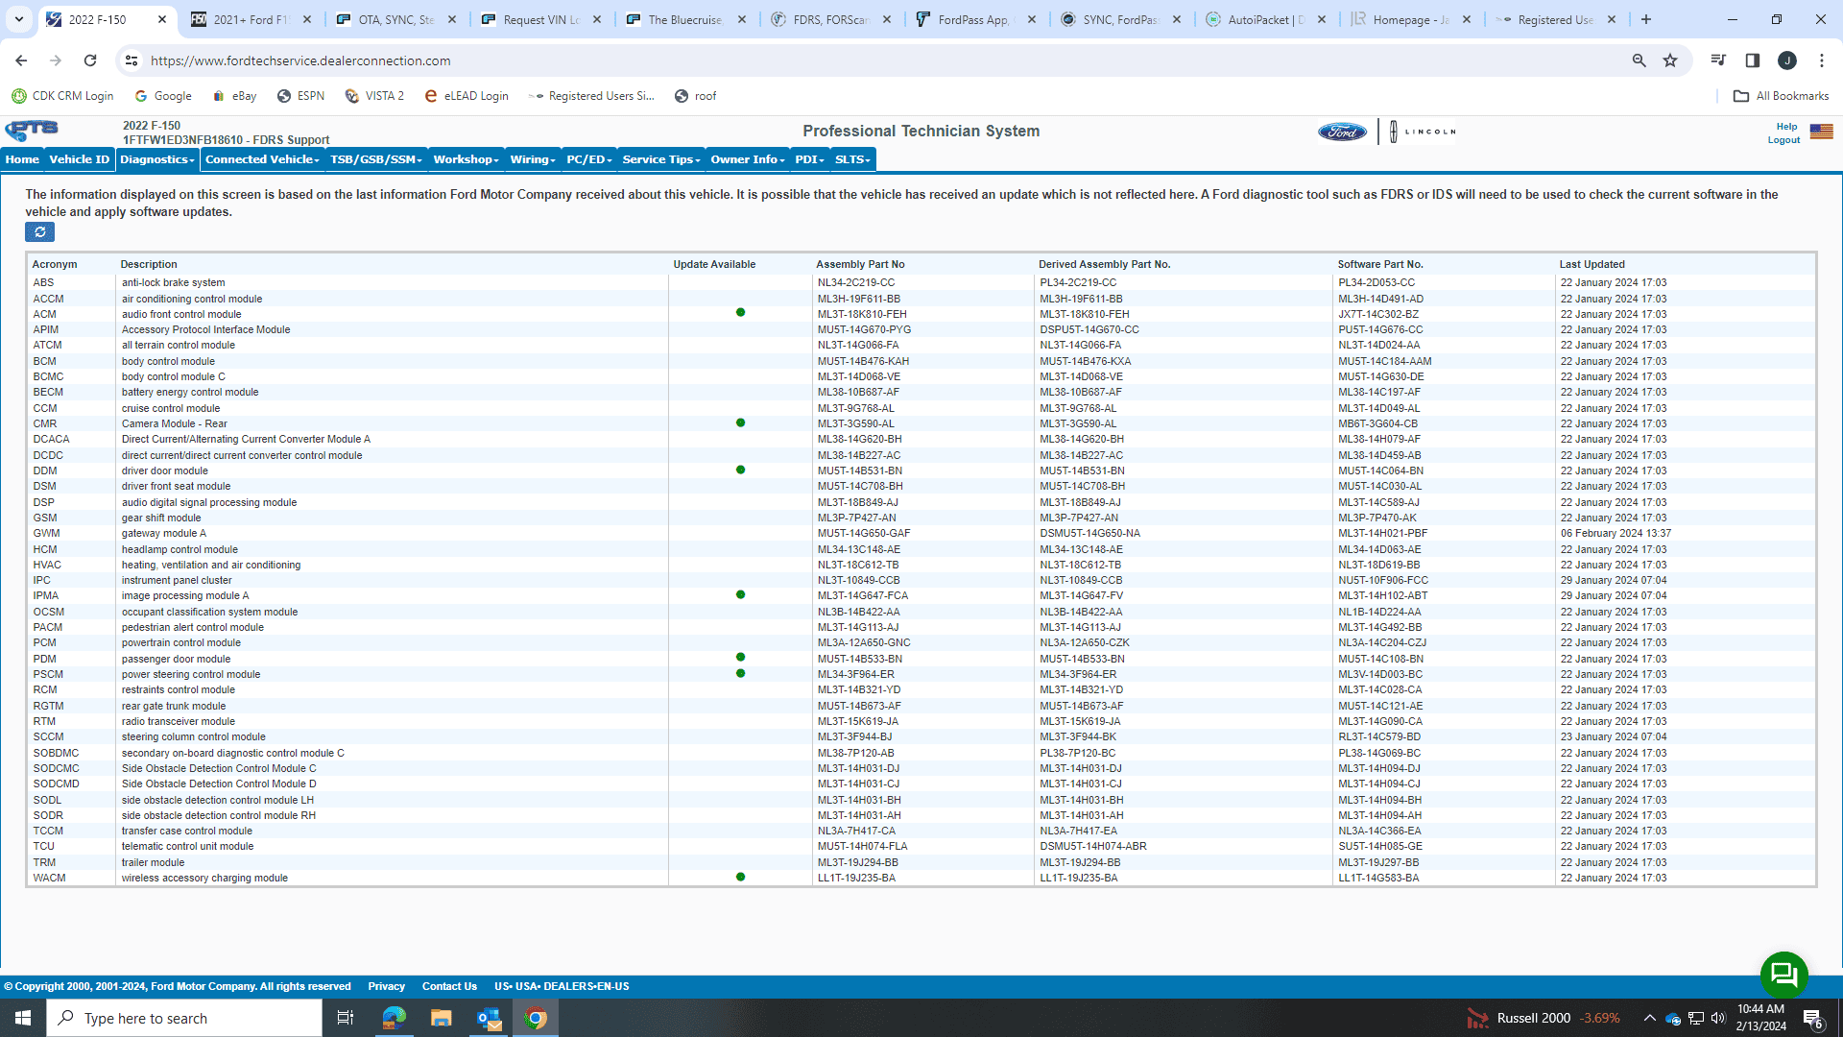Image resolution: width=1843 pixels, height=1037 pixels.
Task: Click the Logout link
Action: coord(1783,139)
